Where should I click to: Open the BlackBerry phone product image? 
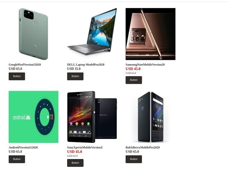(150, 117)
